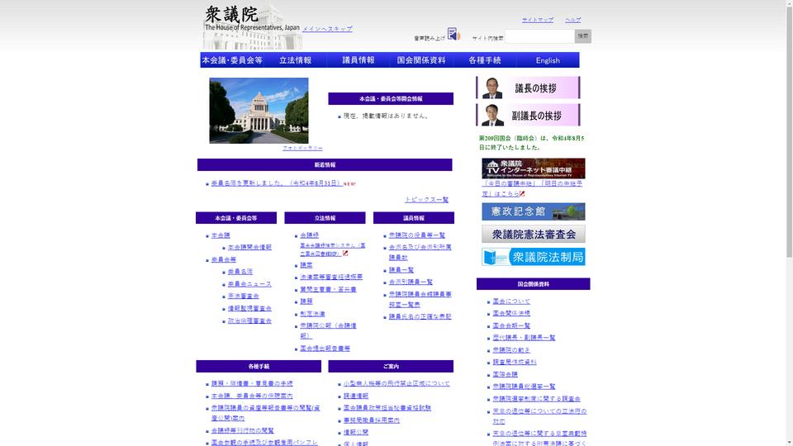Open the 国会関係法規 link
The height and width of the screenshot is (446, 793).
512,314
